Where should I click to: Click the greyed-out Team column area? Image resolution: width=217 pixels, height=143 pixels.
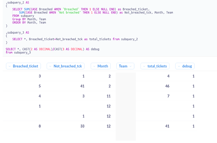click(126, 106)
